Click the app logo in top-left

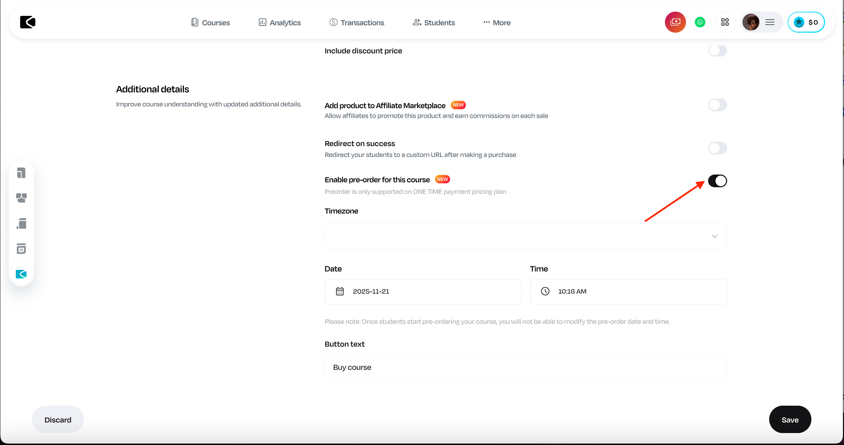click(x=28, y=22)
